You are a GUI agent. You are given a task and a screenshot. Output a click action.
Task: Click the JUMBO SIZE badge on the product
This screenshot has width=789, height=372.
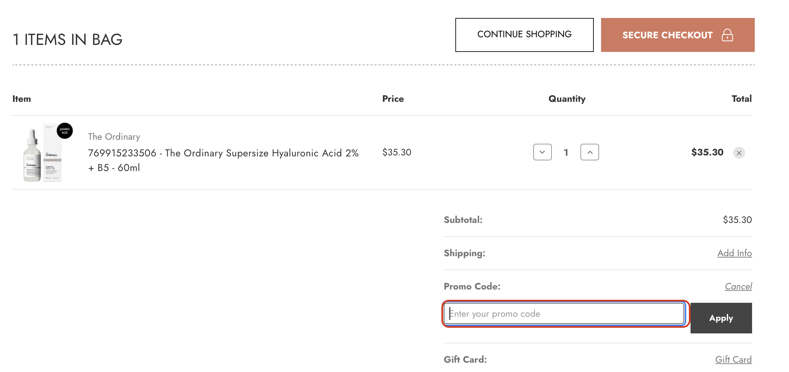click(x=64, y=131)
